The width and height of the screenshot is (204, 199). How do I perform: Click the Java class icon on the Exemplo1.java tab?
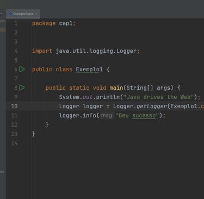coord(10,14)
